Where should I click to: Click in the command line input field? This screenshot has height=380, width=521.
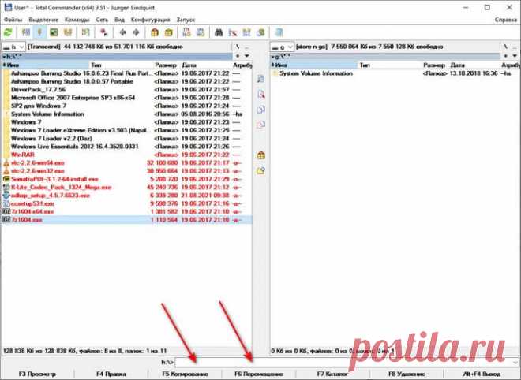tap(339, 361)
